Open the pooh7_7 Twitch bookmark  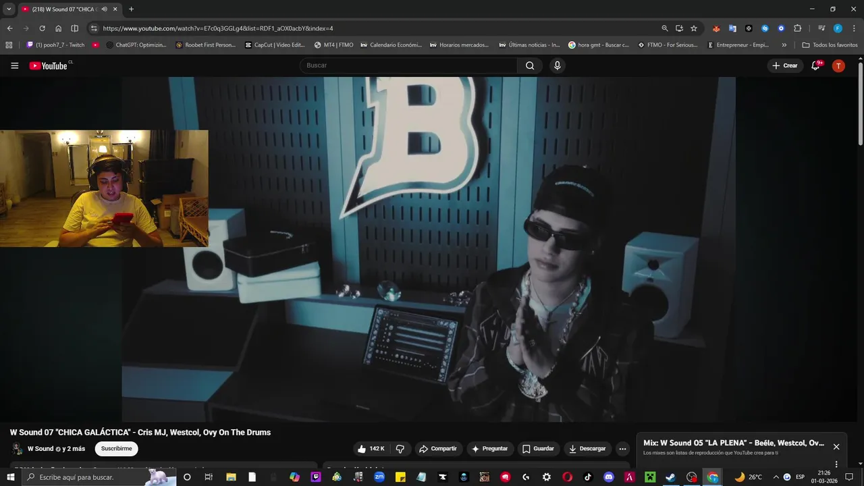(x=55, y=45)
